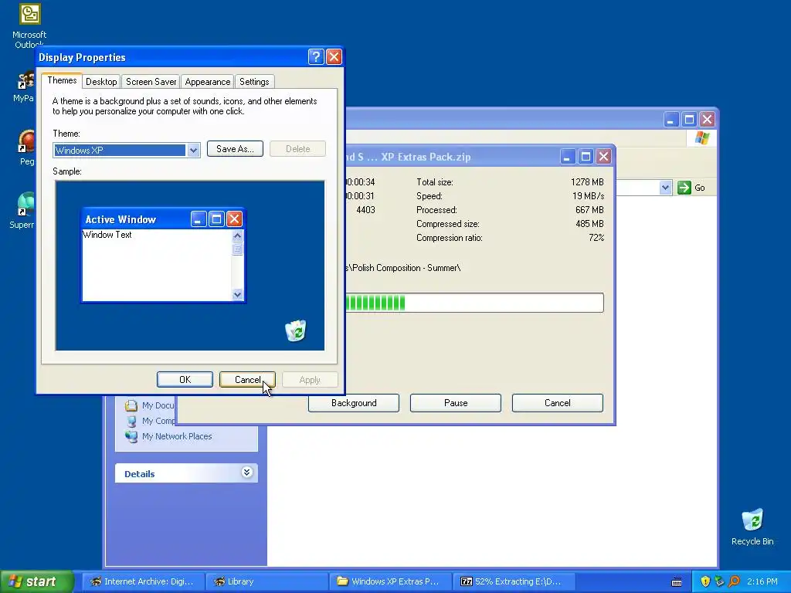Click the Recycle Bin in the theme sample preview
Viewport: 791px width, 593px height.
coord(296,330)
